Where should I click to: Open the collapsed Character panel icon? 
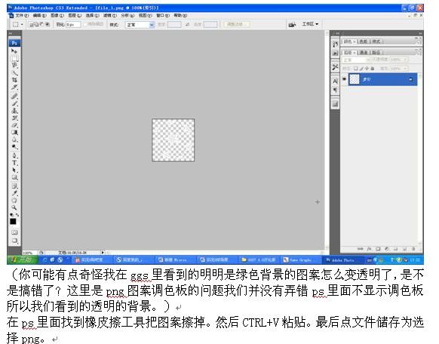[x=335, y=81]
